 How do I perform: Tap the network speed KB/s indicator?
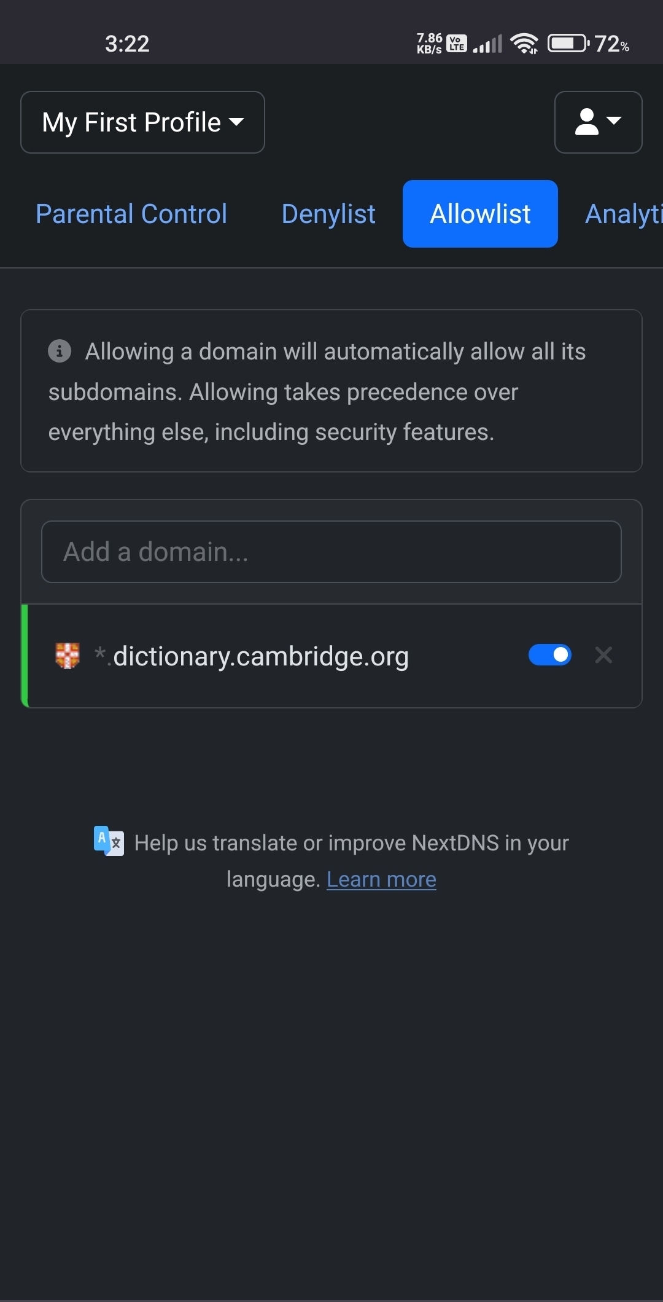point(429,44)
